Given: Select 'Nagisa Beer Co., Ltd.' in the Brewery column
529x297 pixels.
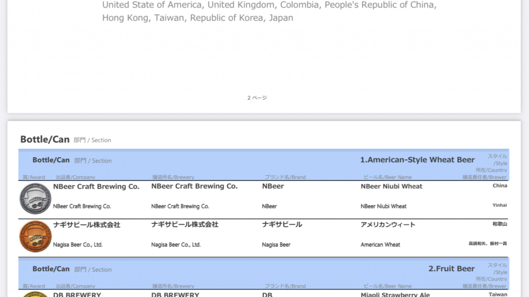Looking at the screenshot, I should click(176, 244).
